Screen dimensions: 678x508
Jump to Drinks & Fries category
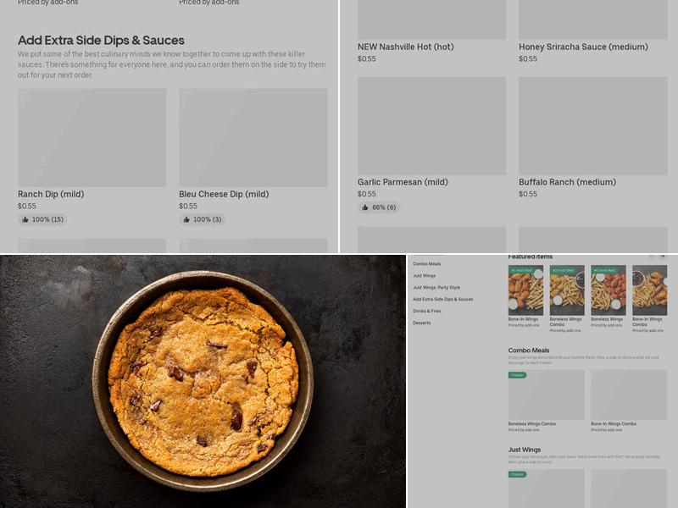(427, 312)
